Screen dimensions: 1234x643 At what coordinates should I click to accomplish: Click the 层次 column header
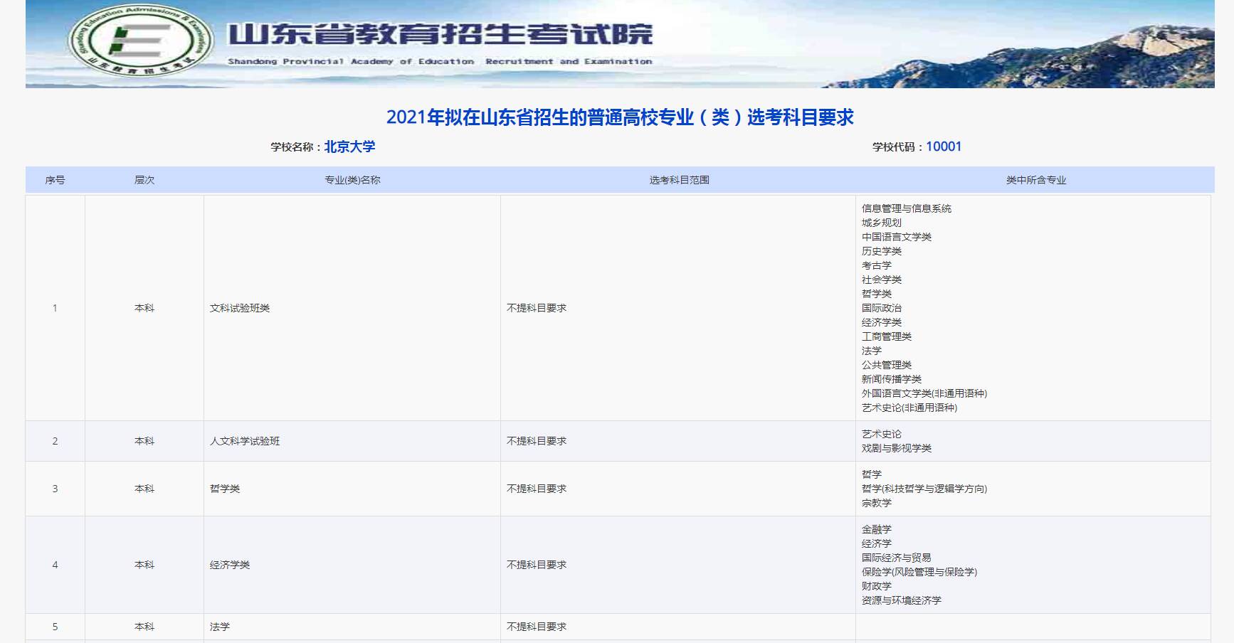(x=144, y=180)
